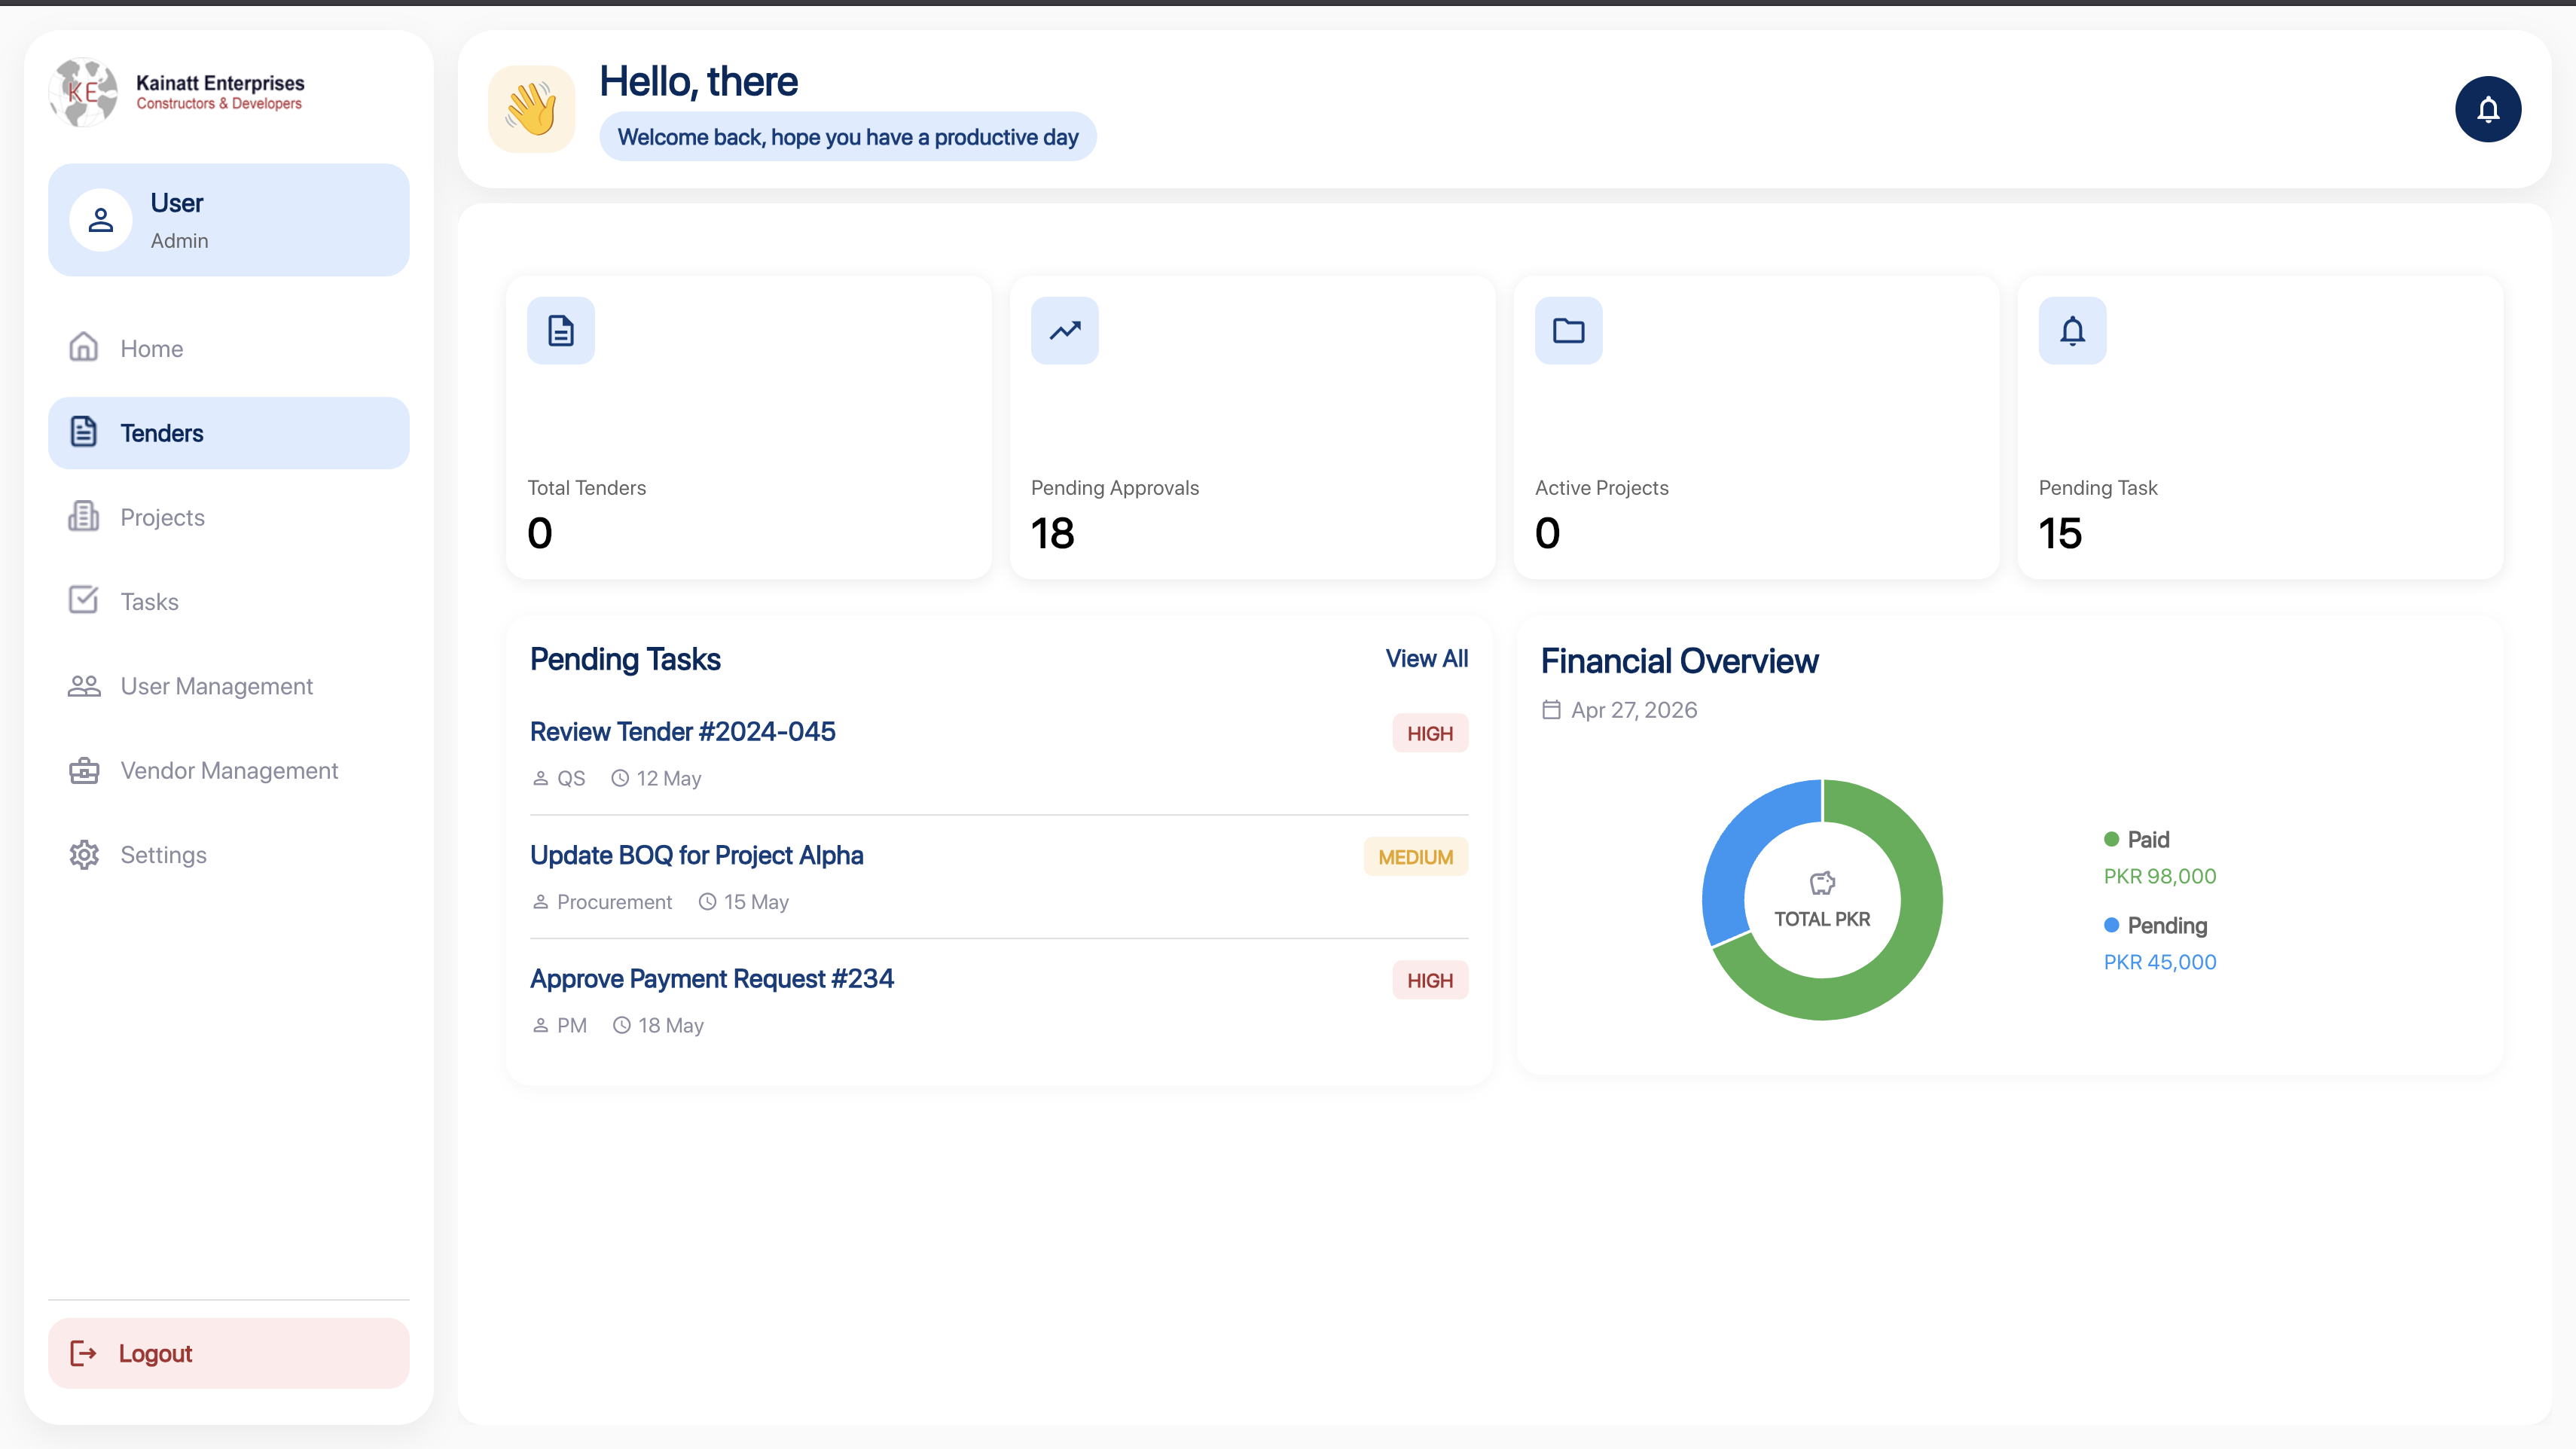Click the Active Projects folder icon
This screenshot has width=2576, height=1449.
click(x=1569, y=330)
